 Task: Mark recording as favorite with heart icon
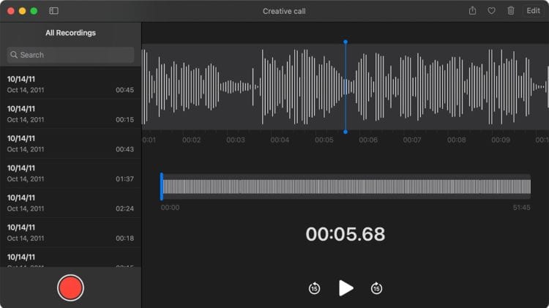tap(491, 11)
